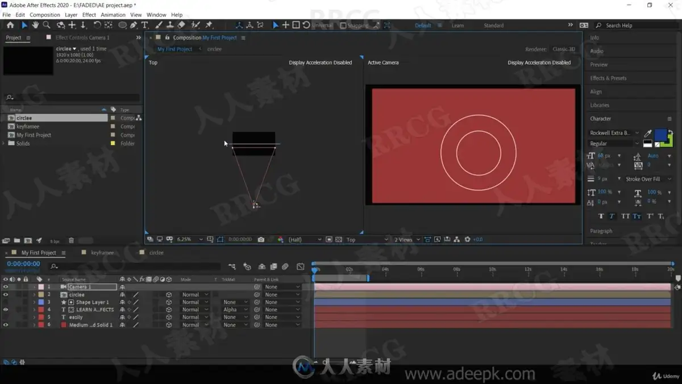Viewport: 682px width, 384px height.
Task: Click the Motion Blur enable icon in timeline
Action: click(x=285, y=266)
